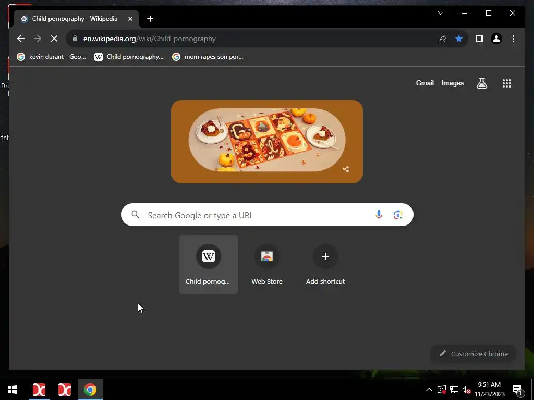
Task: Show hidden system tray icons
Action: (429, 390)
